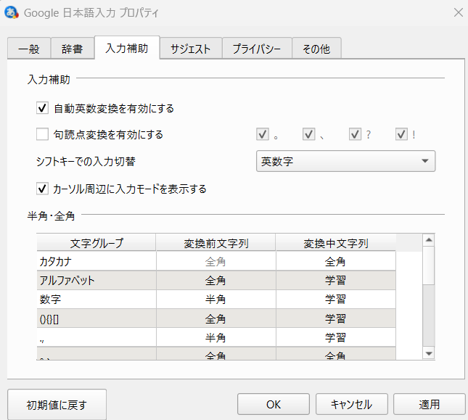
Task: Open the プライバシー tab
Action: [257, 49]
